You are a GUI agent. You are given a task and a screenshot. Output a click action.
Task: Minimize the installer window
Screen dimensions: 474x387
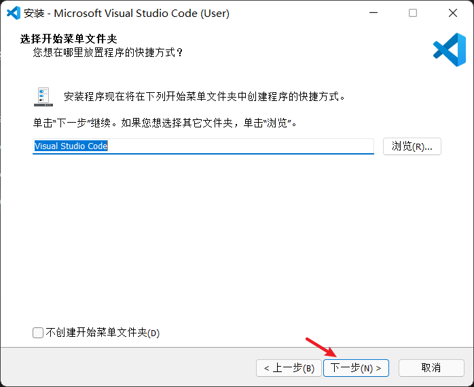coord(373,13)
